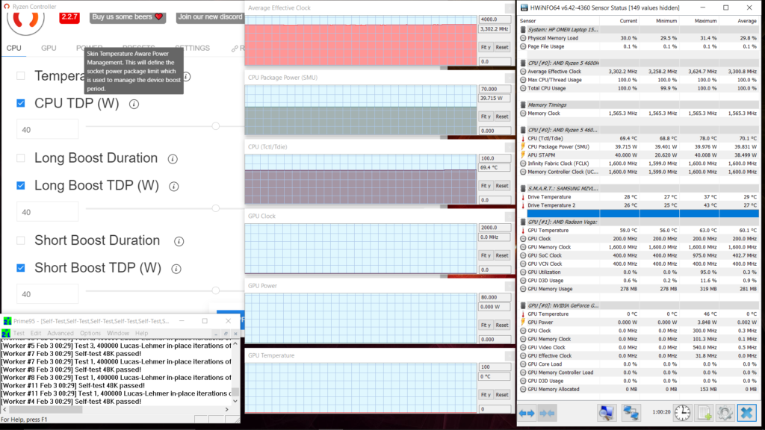Click thermometer icon of CPU (Tctl/Tdie) row
765x430 pixels.
click(x=523, y=138)
